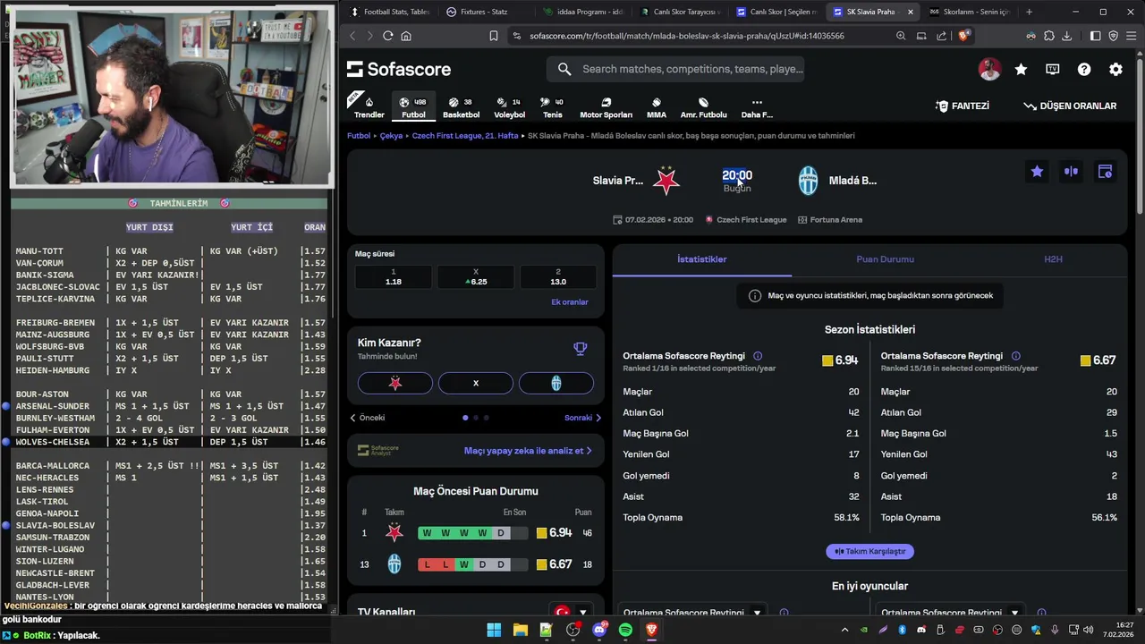Click the Brave Shields lion icon

pos(963,36)
